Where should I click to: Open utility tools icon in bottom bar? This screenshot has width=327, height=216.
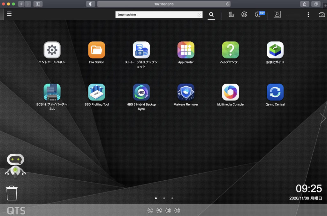[x=159, y=211]
